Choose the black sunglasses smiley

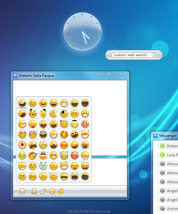point(22,134)
